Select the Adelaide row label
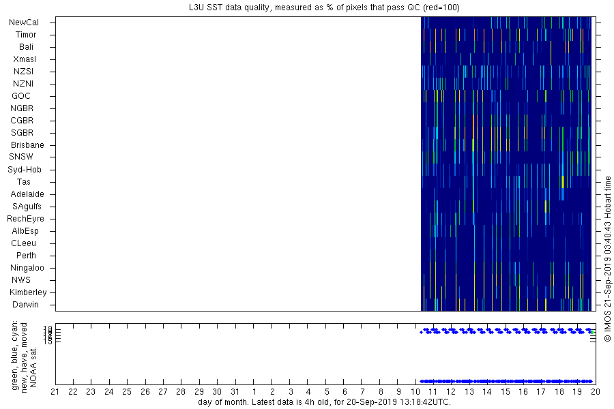Viewport: 614px width, 409px height. pyautogui.click(x=27, y=194)
